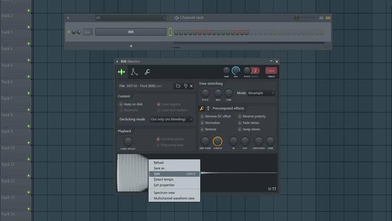Viewport: 392px width, 221px height.
Task: Enable Reverse polarity option
Action: [x=240, y=116]
